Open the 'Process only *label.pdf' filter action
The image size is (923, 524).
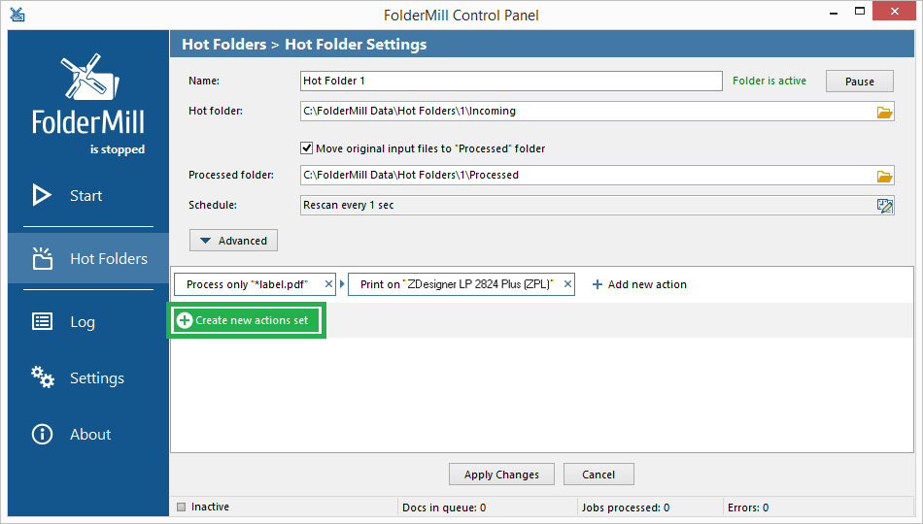click(247, 284)
